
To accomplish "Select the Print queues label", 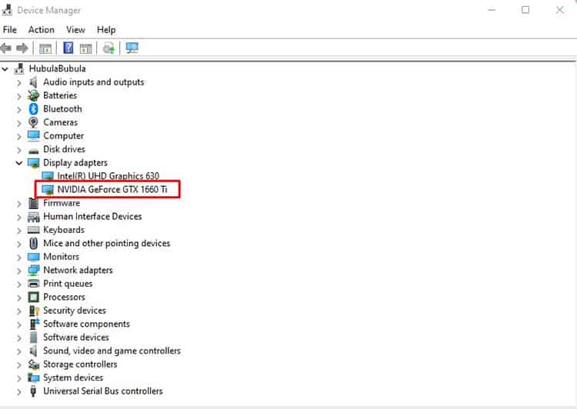I will tap(68, 284).
